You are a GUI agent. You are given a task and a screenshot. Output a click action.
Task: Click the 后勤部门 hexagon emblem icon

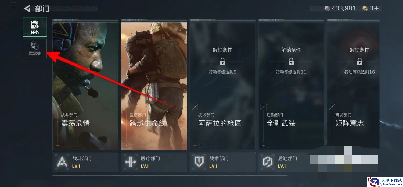pos(268,162)
